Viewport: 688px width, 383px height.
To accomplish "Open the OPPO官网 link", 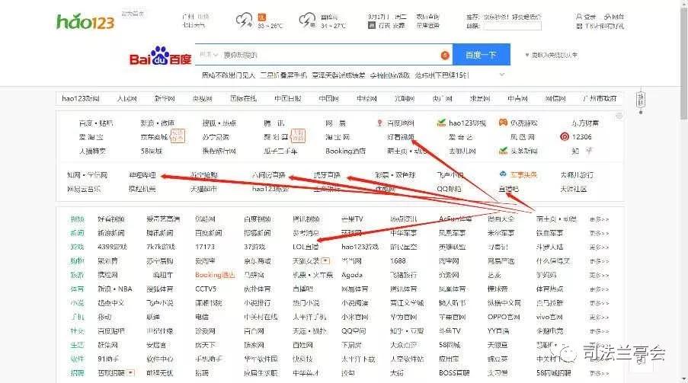I will coord(504,318).
